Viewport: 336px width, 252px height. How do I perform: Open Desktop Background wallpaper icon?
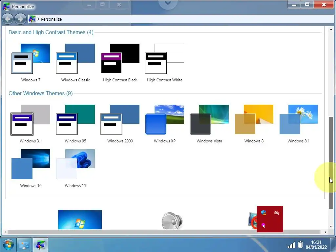click(x=80, y=220)
